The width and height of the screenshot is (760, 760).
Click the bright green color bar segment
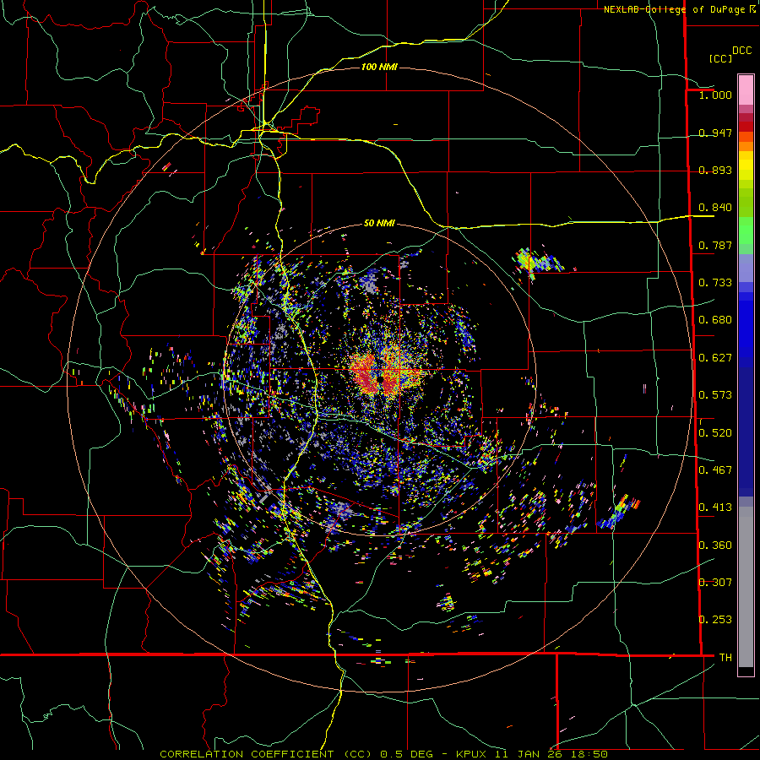(746, 231)
